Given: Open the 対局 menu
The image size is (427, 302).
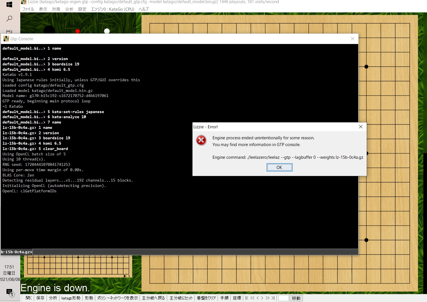Looking at the screenshot, I should [56, 9].
